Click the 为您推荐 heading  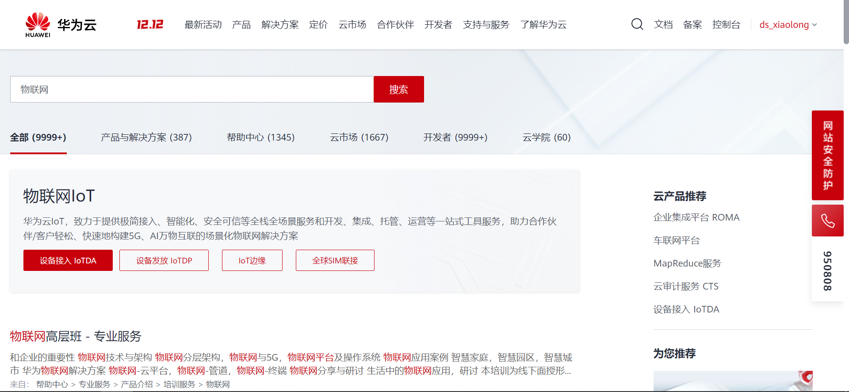[x=675, y=354]
